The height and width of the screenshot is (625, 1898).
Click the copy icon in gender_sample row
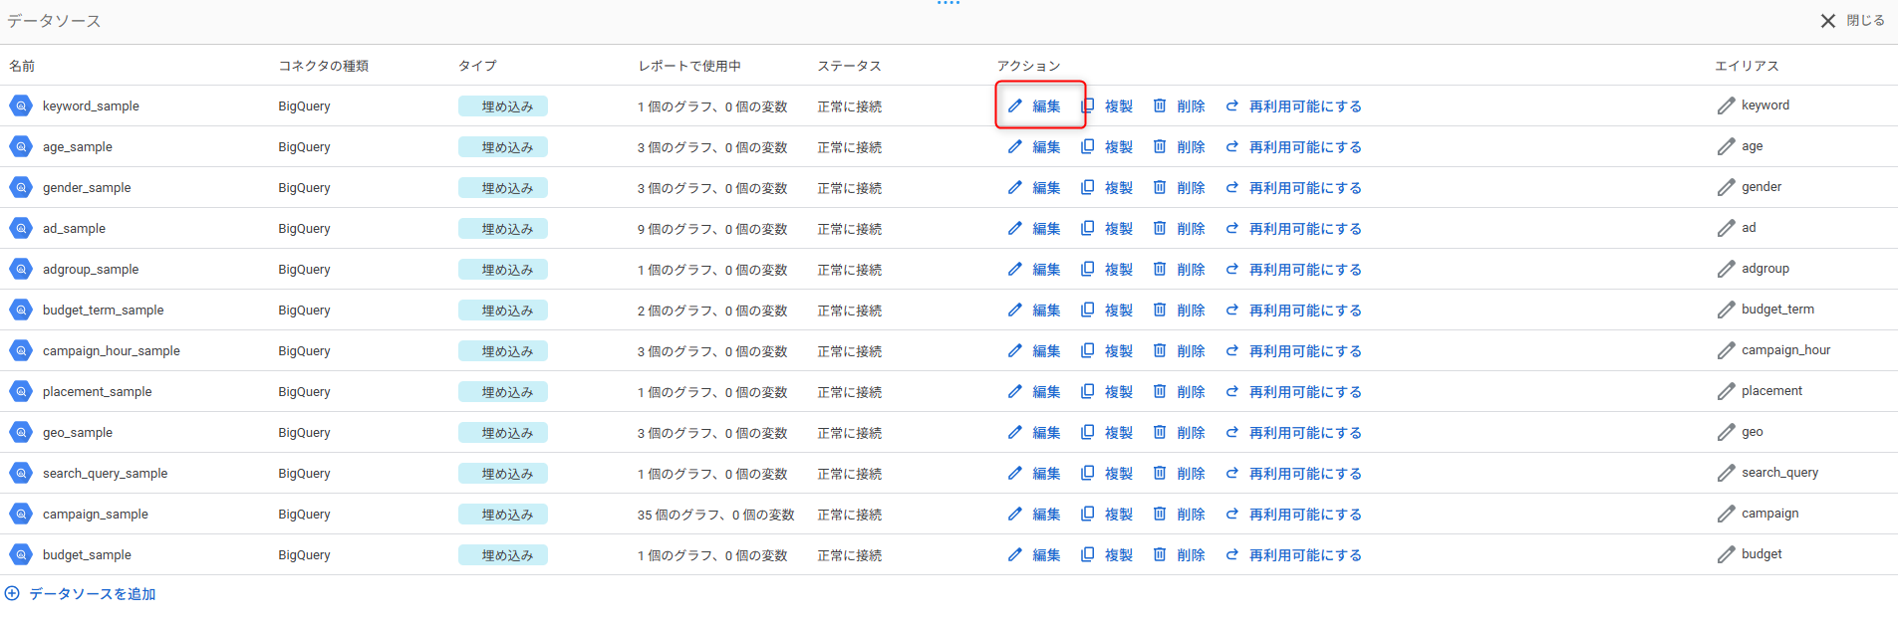point(1087,187)
